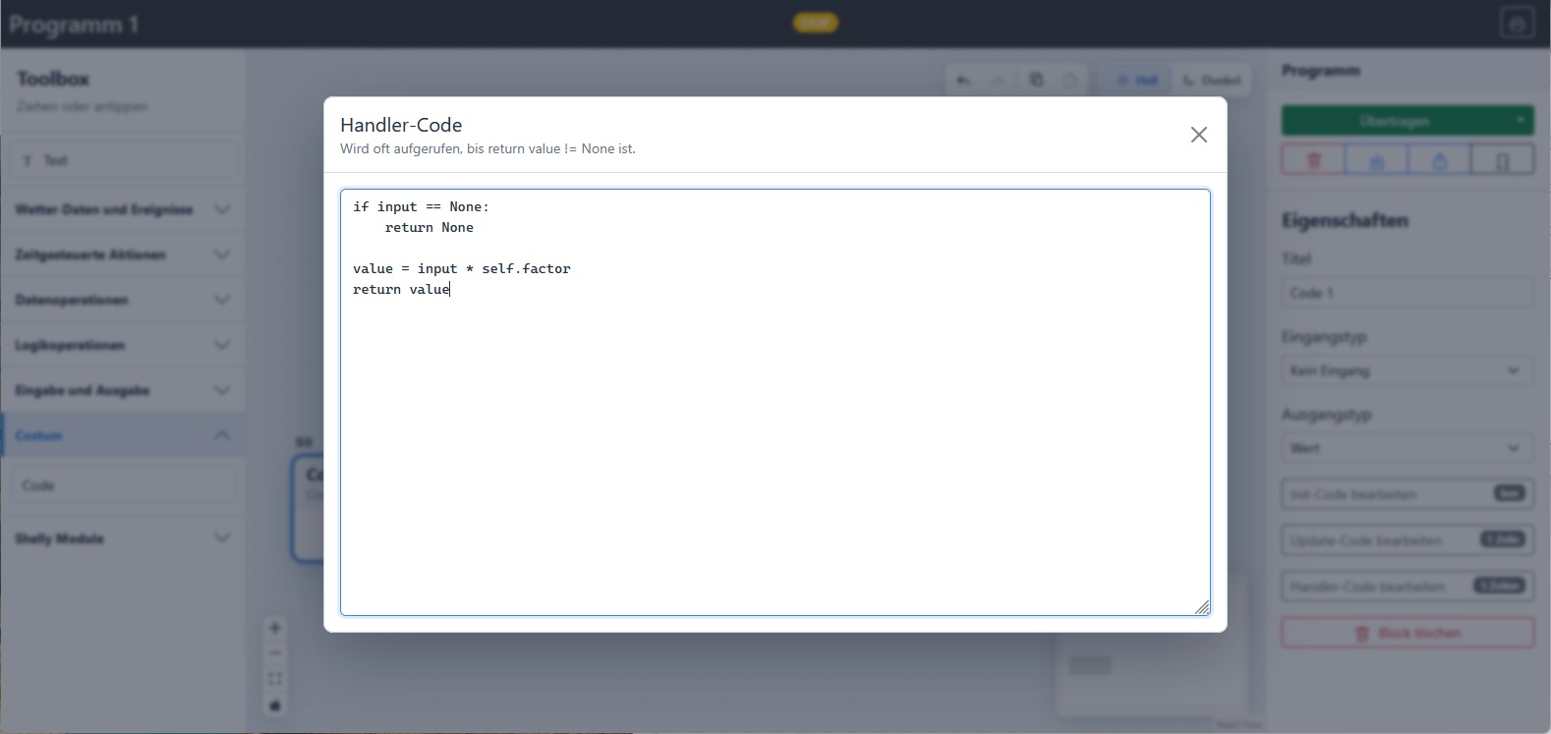Image resolution: width=1551 pixels, height=734 pixels.
Task: Click Init-Code bearbeiten button
Action: pos(1407,494)
